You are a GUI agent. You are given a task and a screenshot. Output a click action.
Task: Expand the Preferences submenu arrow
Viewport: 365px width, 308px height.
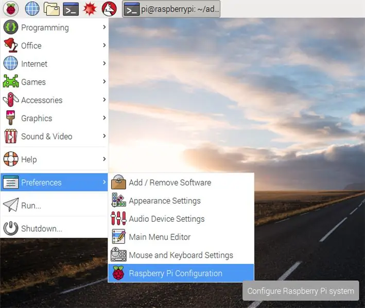105,182
